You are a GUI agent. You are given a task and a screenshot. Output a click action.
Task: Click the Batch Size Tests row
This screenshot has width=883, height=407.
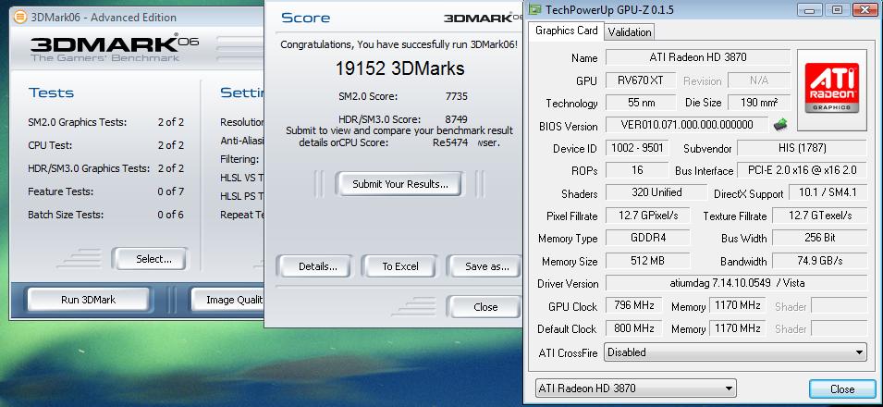click(x=106, y=215)
